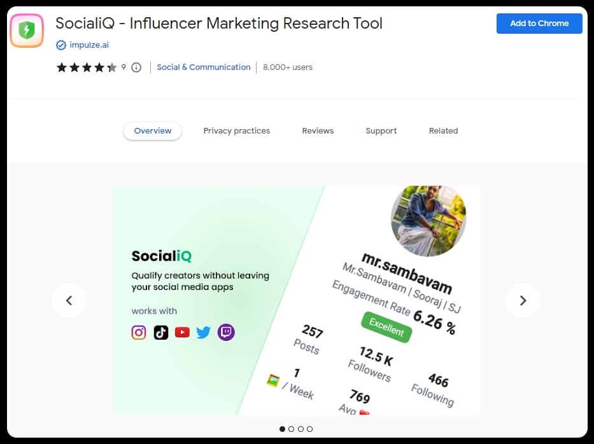Select the first carousel dot

(x=282, y=429)
